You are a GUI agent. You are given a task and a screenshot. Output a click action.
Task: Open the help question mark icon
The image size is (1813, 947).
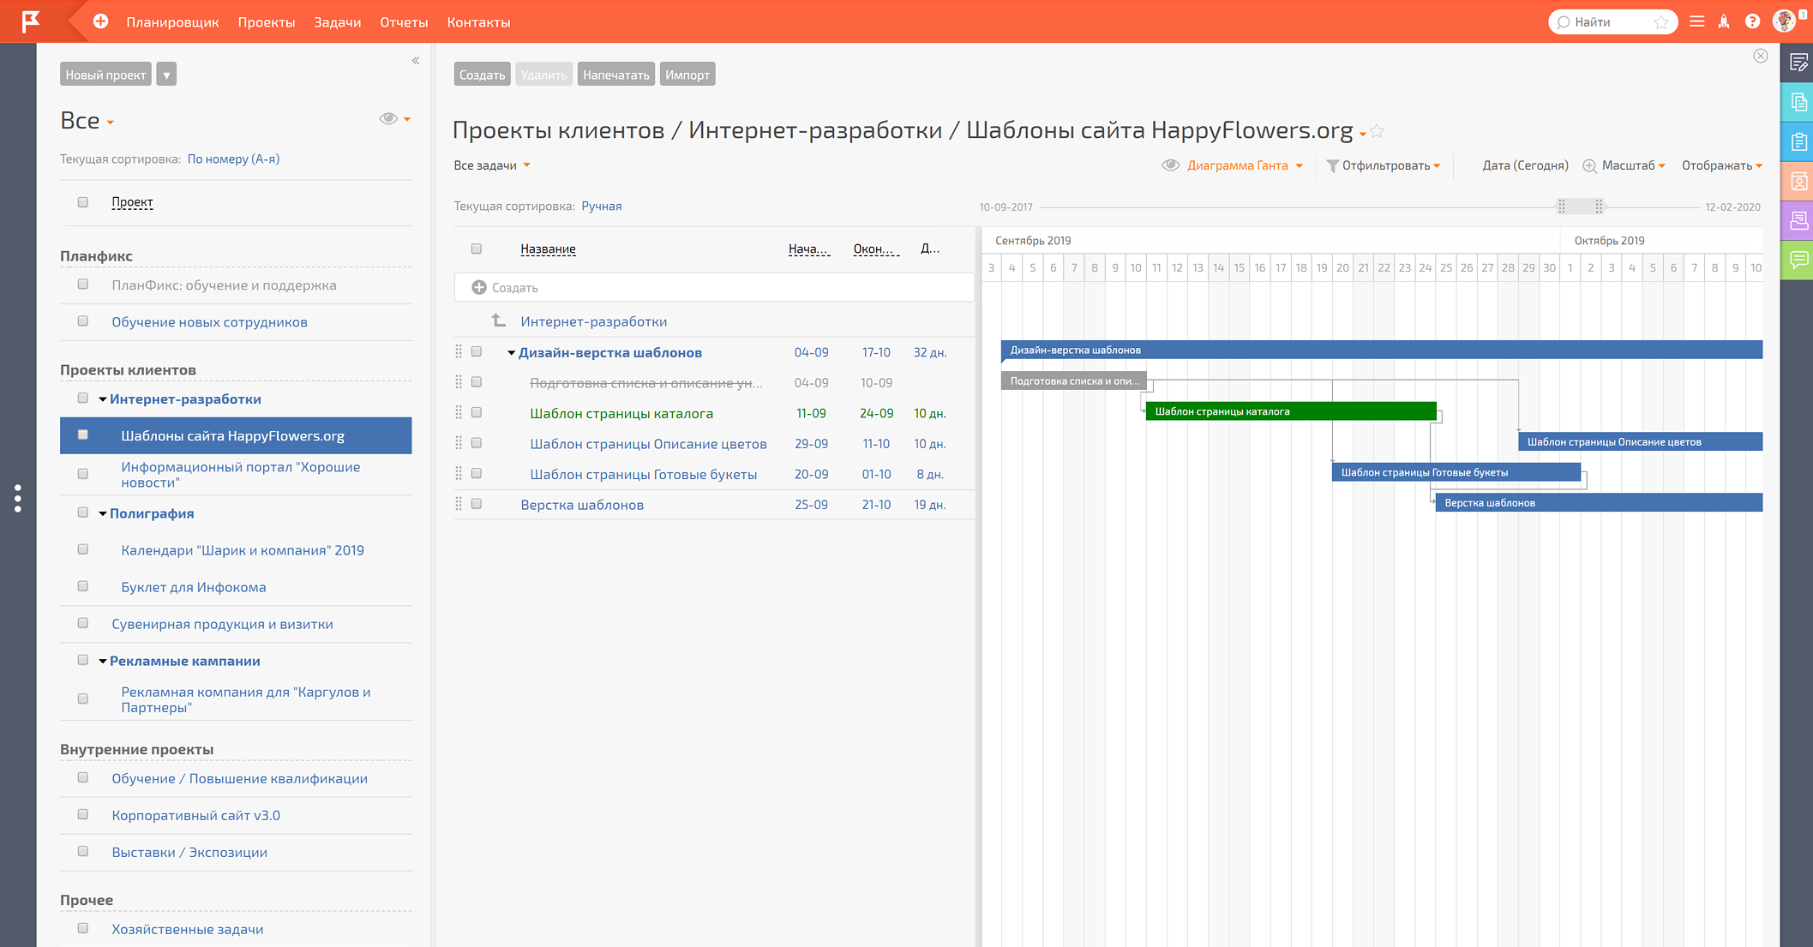[1752, 21]
